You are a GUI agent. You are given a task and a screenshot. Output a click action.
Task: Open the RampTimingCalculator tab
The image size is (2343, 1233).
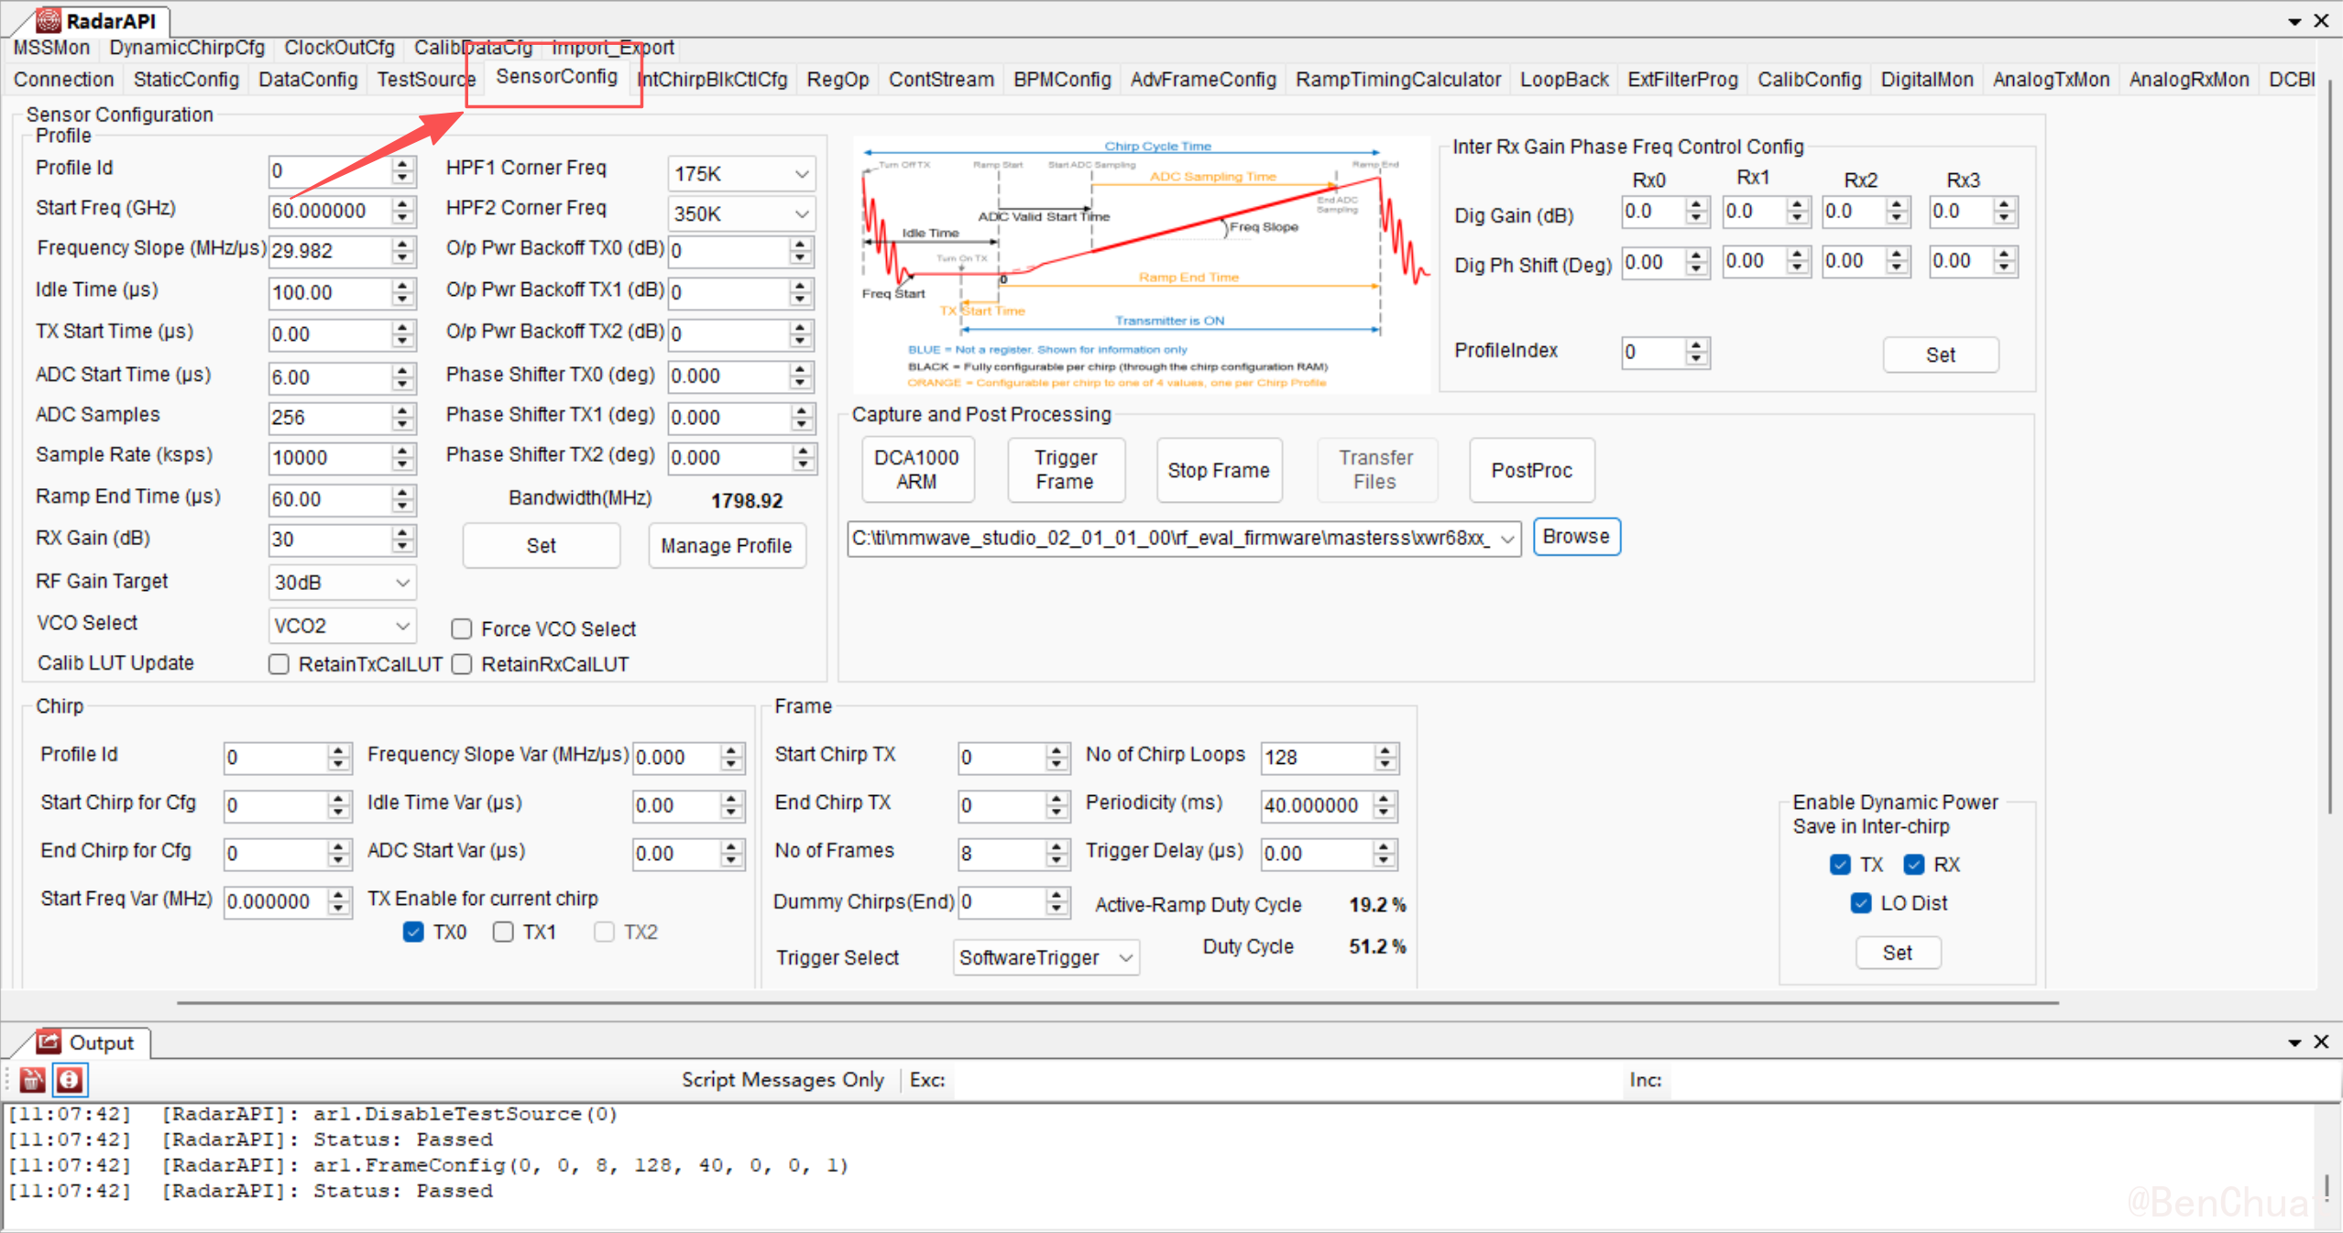pyautogui.click(x=1397, y=80)
